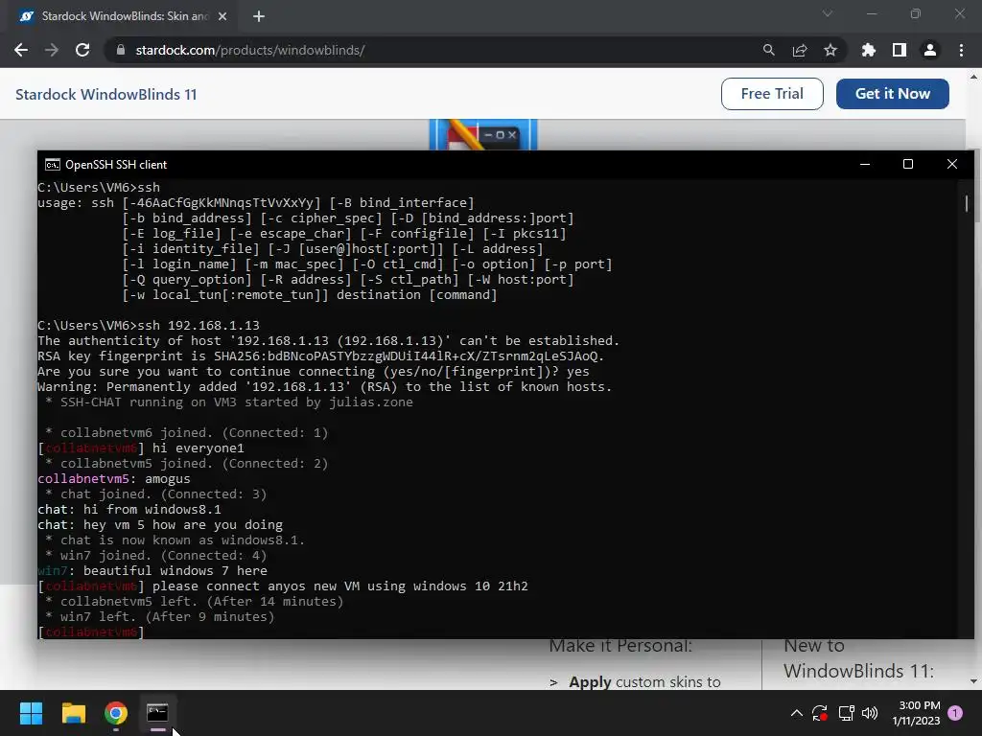The width and height of the screenshot is (982, 736).
Task: Click the network tray icon
Action: coord(846,713)
